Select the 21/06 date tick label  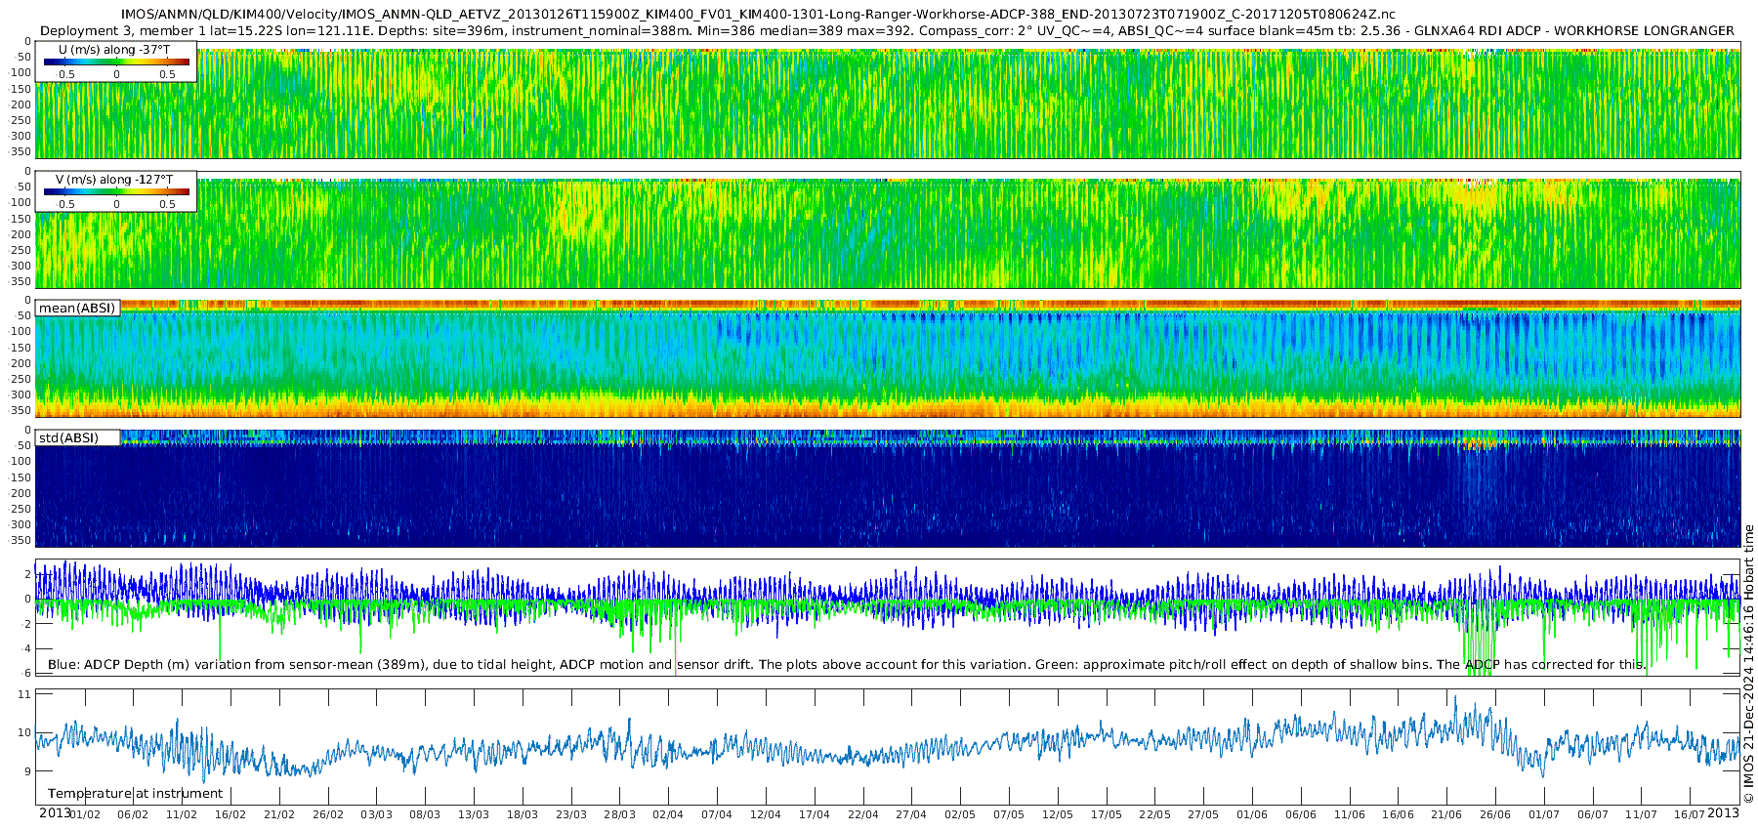(1446, 815)
